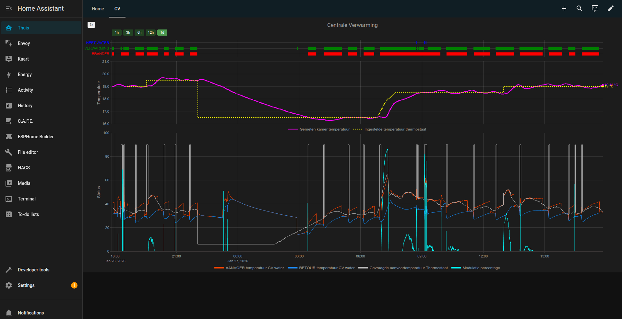
Task: Click the RETOUR temperatuur blue legend swatch
Action: (293, 268)
